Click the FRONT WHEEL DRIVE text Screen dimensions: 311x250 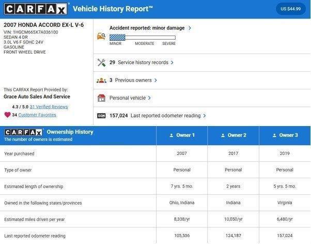point(25,52)
